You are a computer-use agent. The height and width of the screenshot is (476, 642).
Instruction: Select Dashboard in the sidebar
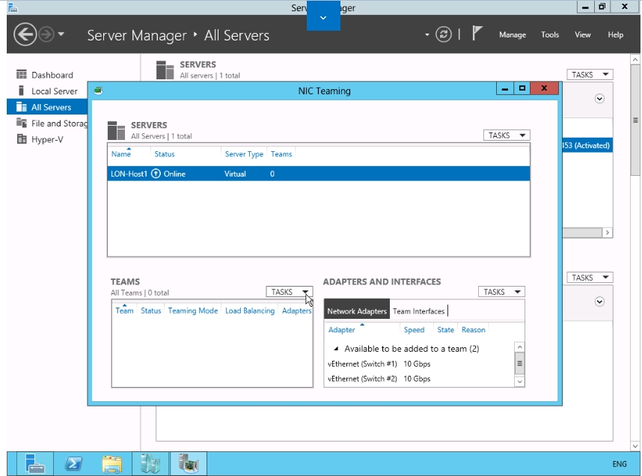click(x=52, y=75)
